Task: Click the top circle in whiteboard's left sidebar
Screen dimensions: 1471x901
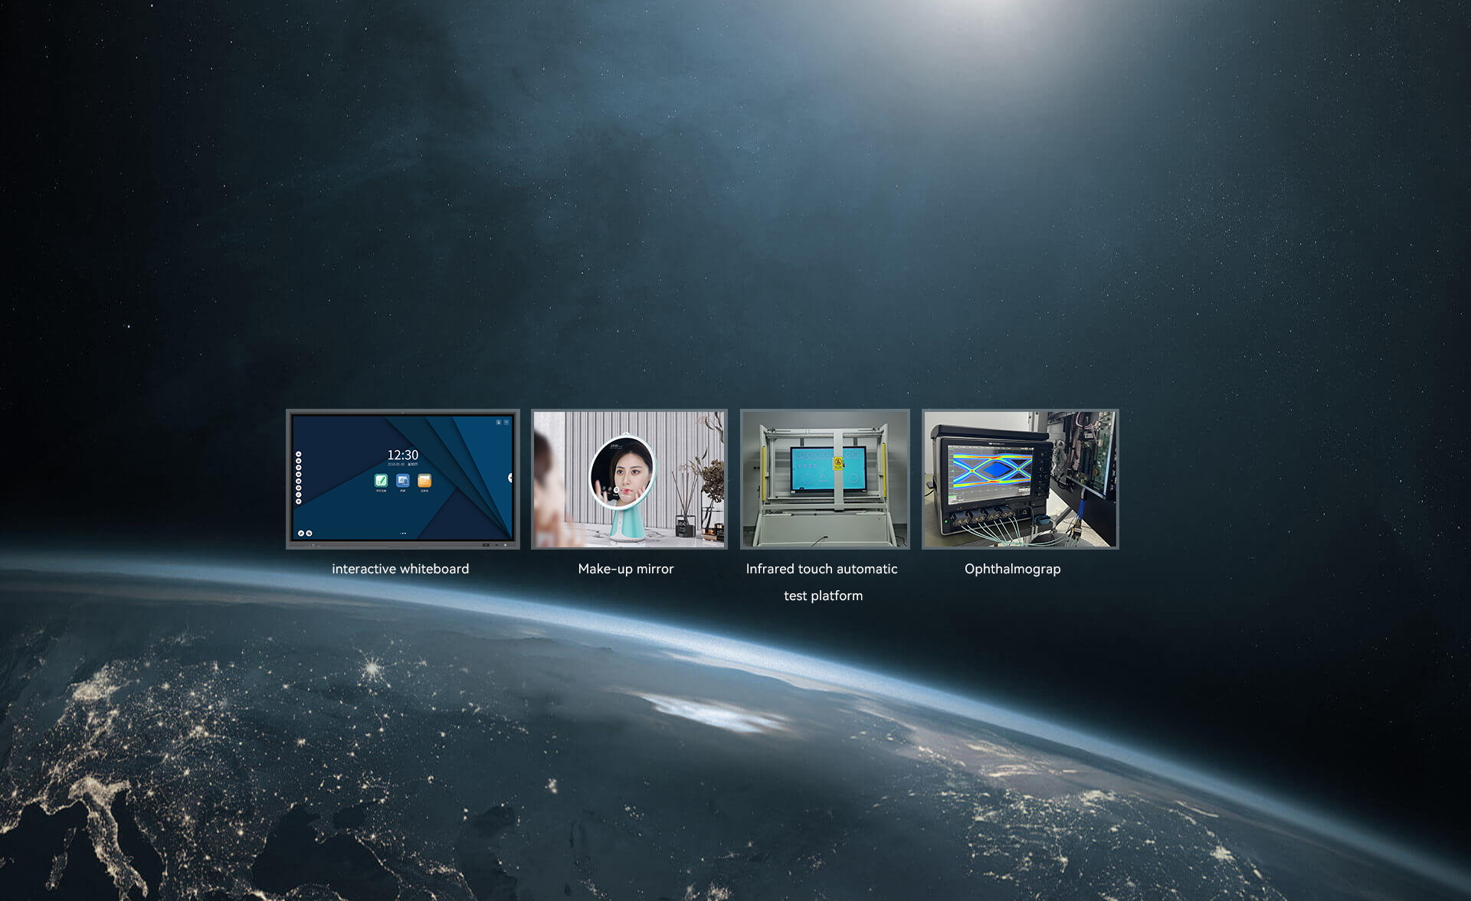Action: (x=298, y=454)
